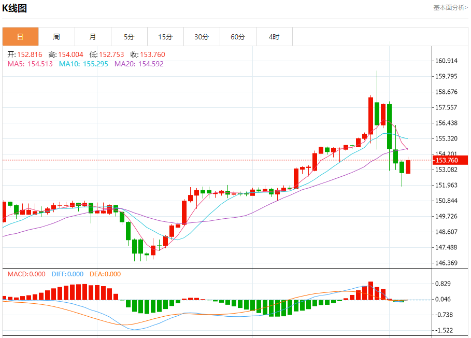The image size is (471, 338).
Task: Click the 0.829 MACD axis label
Action: pos(443,284)
